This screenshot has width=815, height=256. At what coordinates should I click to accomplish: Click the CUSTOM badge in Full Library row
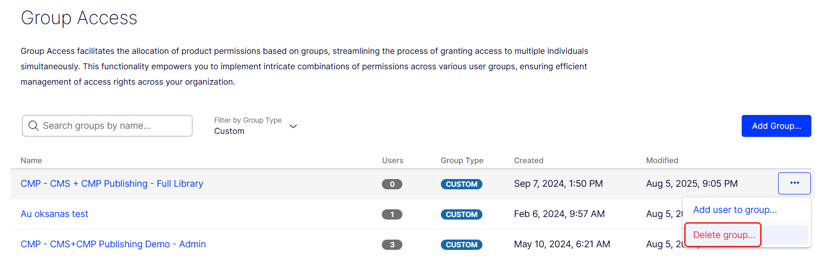tap(461, 184)
